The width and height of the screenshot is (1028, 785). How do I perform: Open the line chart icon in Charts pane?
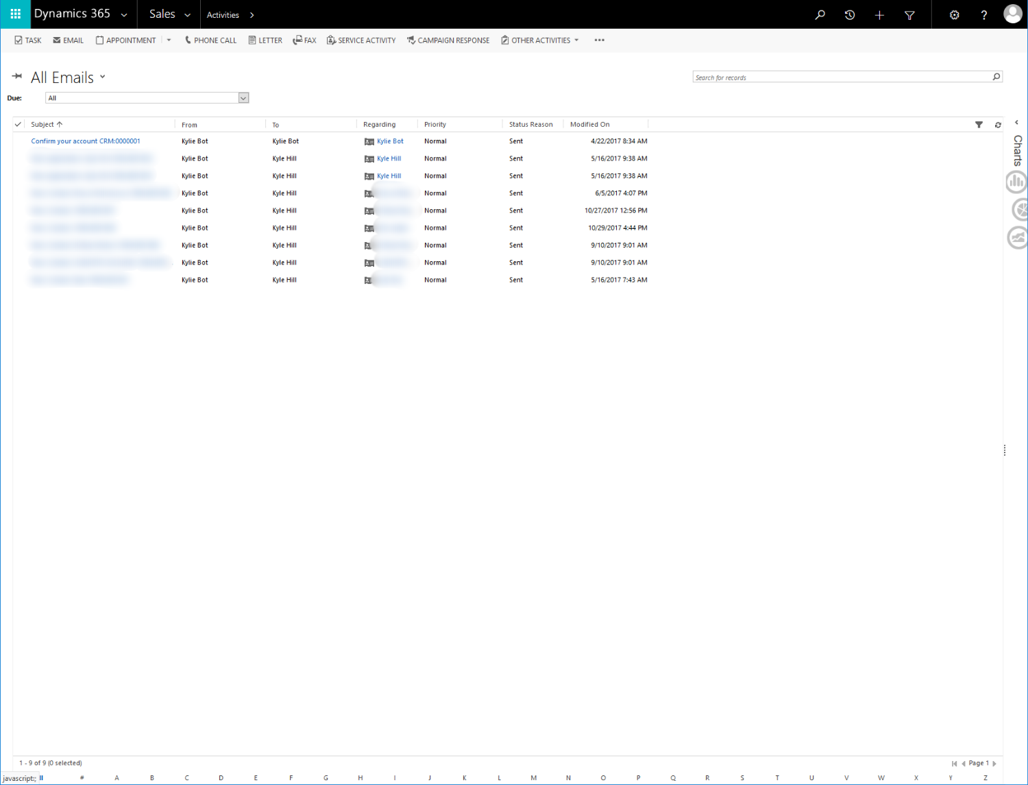pos(1018,238)
